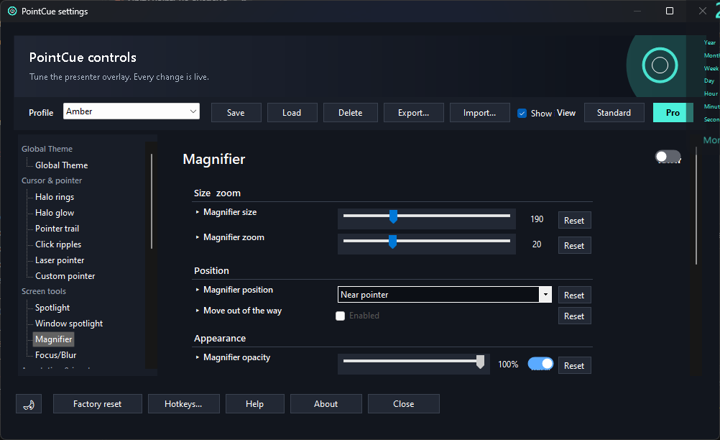Select Spotlight in Screen tools
This screenshot has width=720, height=440.
coord(52,308)
